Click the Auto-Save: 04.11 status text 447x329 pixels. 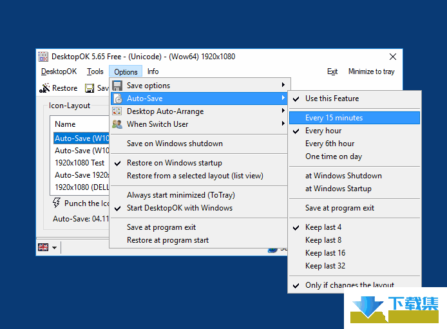pyautogui.click(x=81, y=219)
